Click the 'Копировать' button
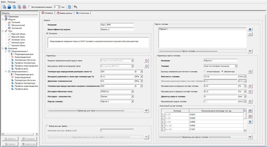267x147 pixels. [x=28, y=139]
